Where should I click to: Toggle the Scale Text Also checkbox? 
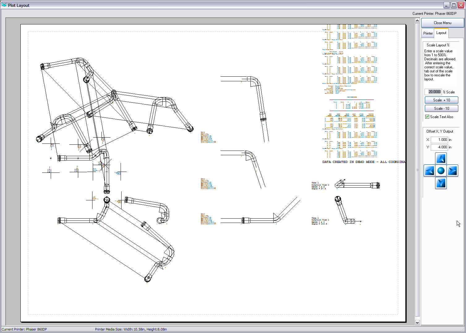[x=427, y=117]
